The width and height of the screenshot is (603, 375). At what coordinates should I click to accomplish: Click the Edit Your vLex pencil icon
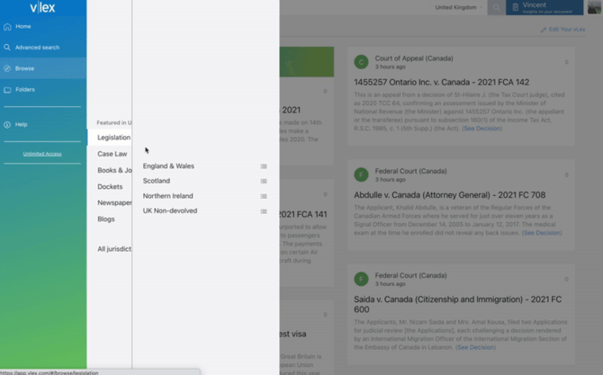543,30
